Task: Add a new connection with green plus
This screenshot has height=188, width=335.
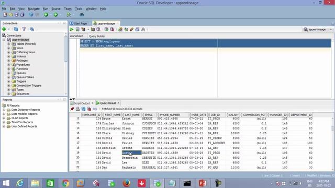Action: click(4, 29)
